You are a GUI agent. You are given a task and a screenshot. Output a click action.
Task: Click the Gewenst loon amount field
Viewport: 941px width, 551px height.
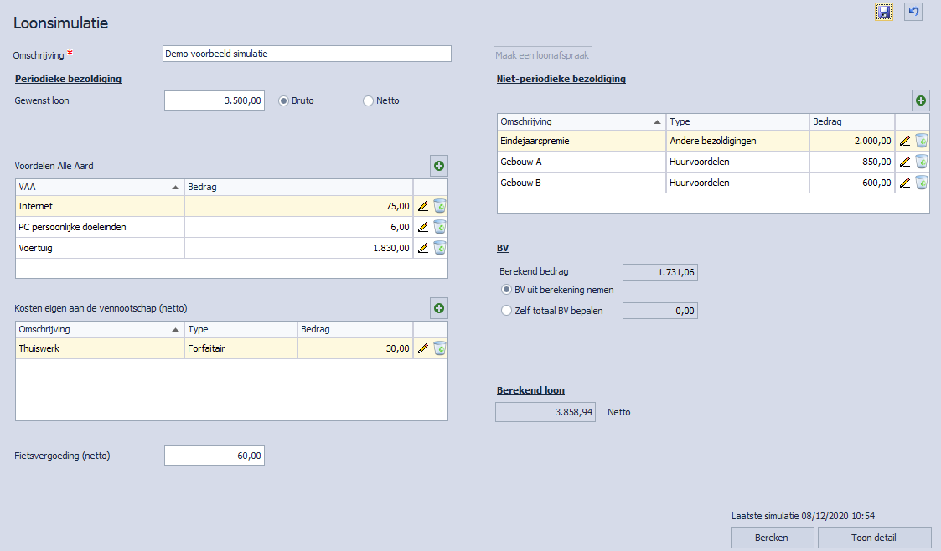tap(215, 100)
